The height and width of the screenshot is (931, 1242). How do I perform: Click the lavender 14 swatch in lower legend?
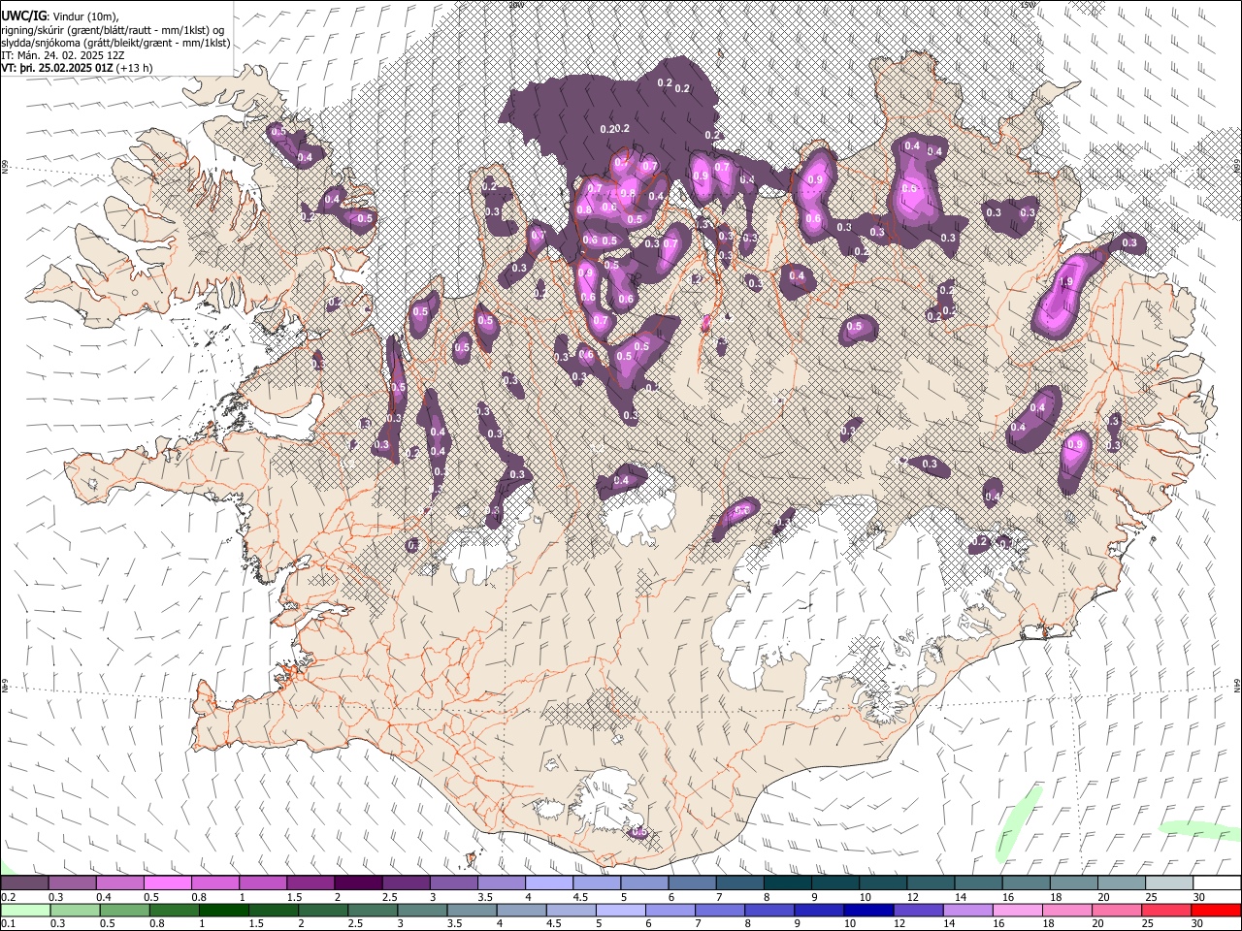pos(967,910)
